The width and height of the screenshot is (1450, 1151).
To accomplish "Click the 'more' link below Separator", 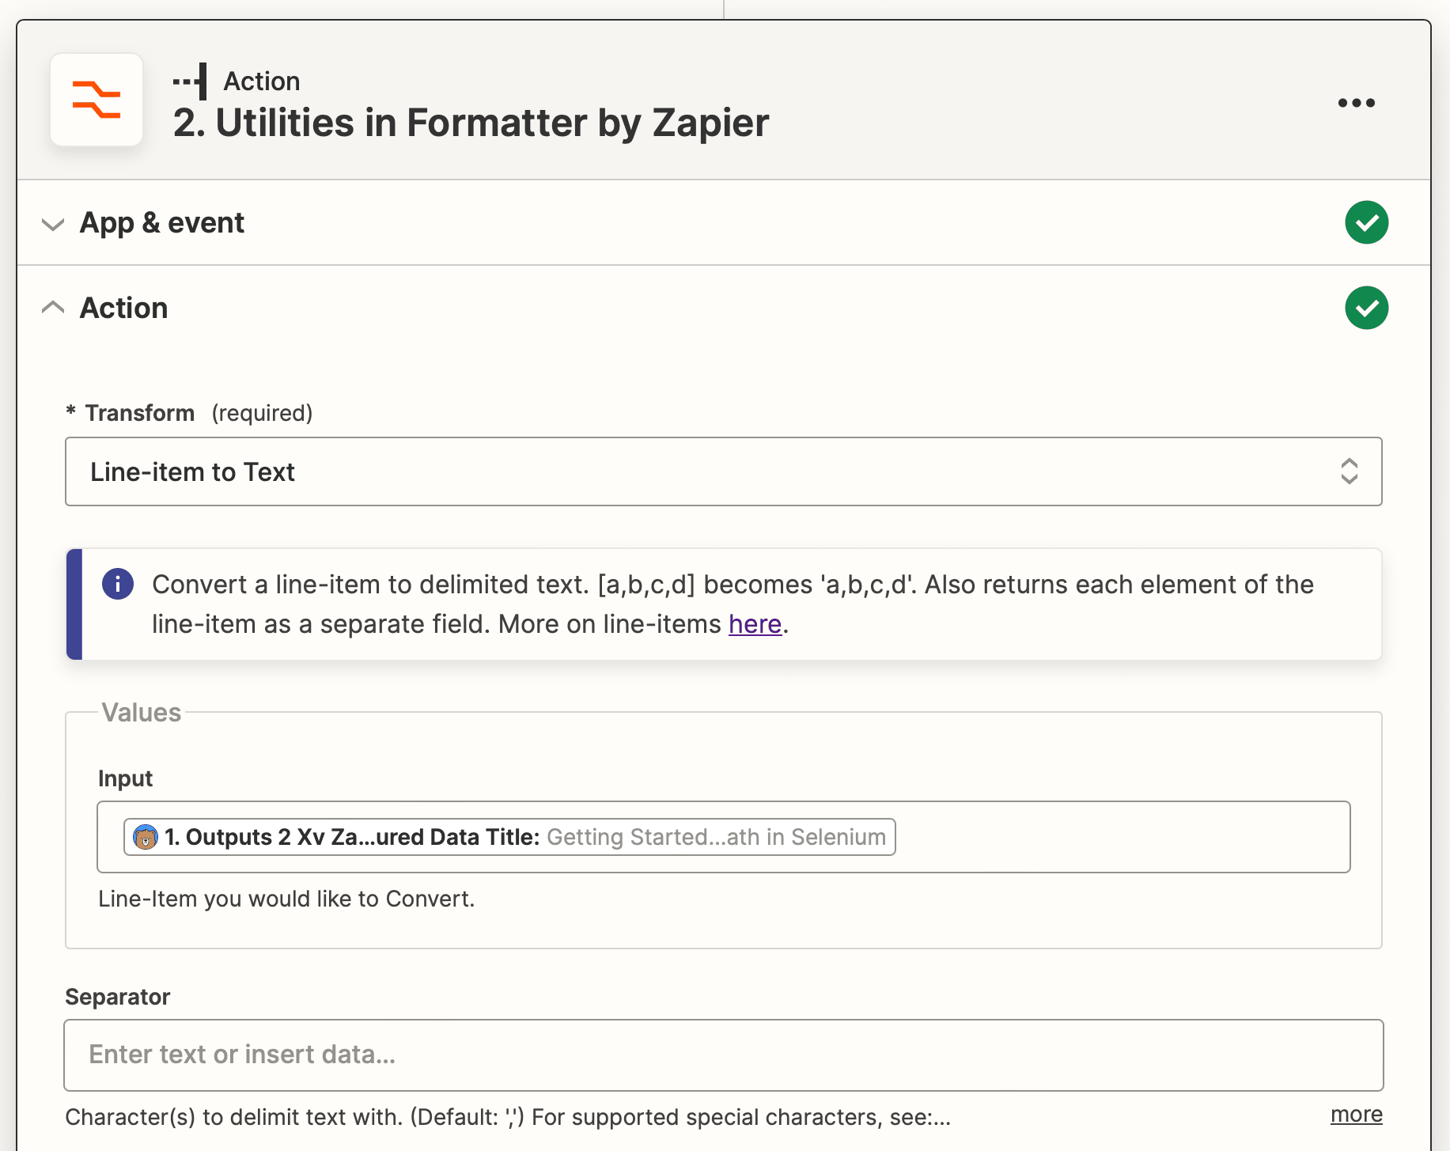I will 1355,1115.
